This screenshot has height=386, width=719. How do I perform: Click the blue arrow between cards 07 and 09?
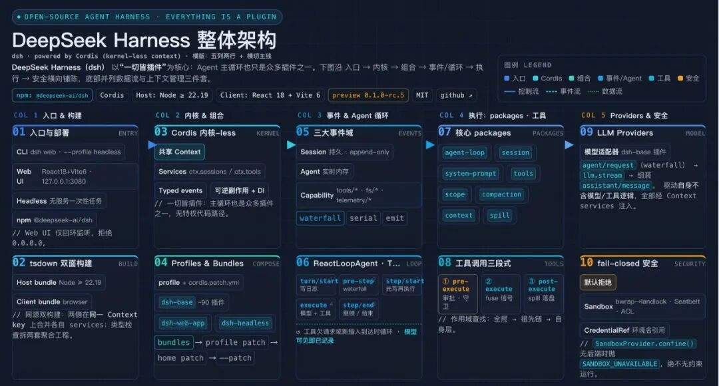pyautogui.click(x=569, y=145)
